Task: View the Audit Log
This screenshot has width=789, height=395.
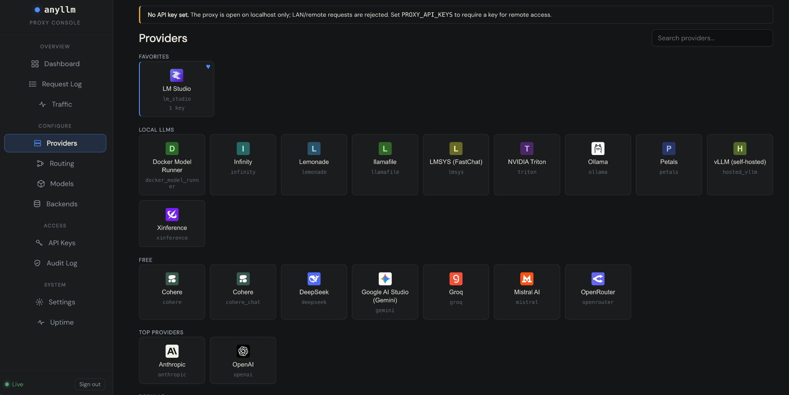Action: pyautogui.click(x=55, y=263)
